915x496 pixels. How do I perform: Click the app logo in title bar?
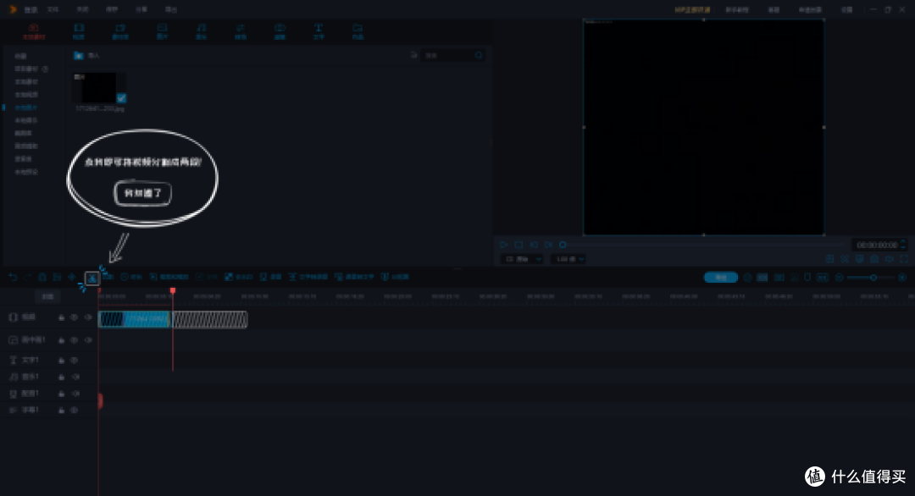[12, 9]
